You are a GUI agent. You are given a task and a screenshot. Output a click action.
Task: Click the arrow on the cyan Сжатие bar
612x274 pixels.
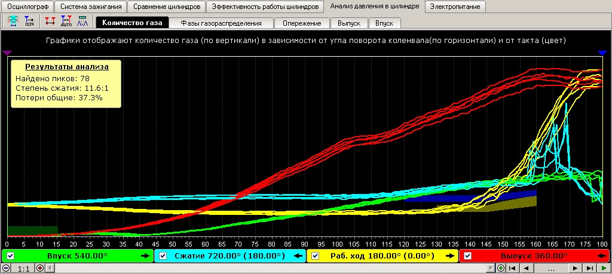point(298,256)
